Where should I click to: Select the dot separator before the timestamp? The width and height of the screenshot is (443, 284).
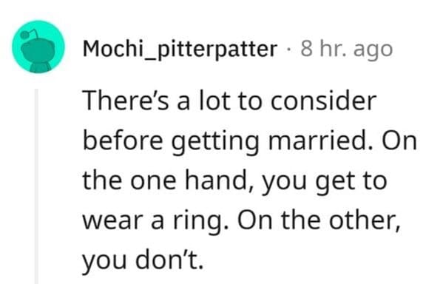288,50
